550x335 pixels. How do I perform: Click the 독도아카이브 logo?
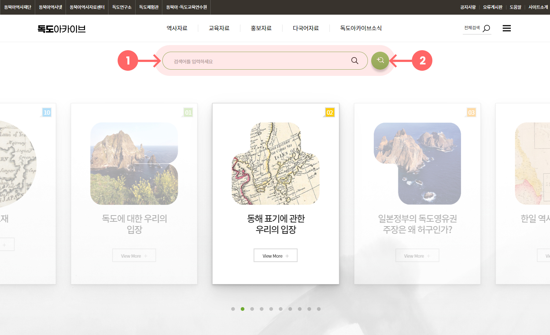[x=61, y=29]
